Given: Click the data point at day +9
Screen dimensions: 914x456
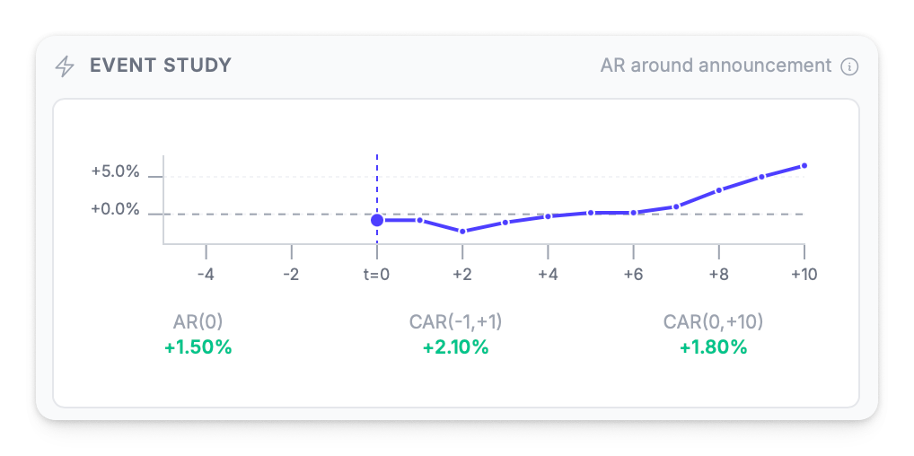Looking at the screenshot, I should click(761, 177).
